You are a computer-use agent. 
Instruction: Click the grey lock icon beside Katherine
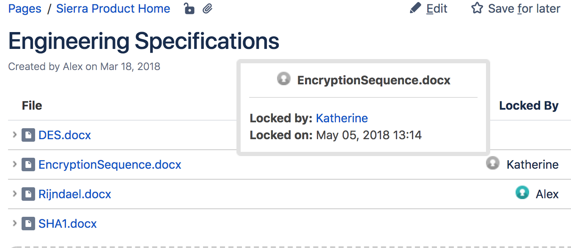[493, 163]
